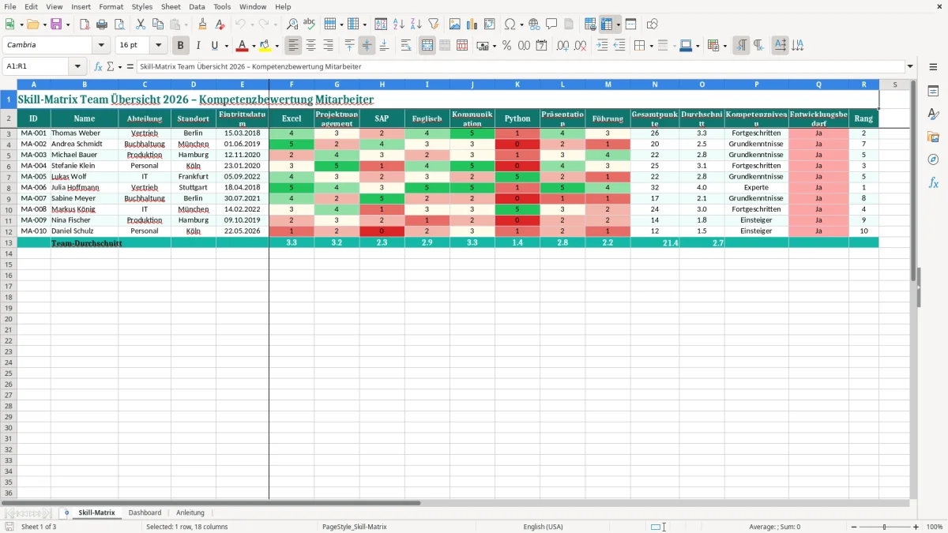Run the Spelling check
This screenshot has height=533, width=948.
(310, 24)
